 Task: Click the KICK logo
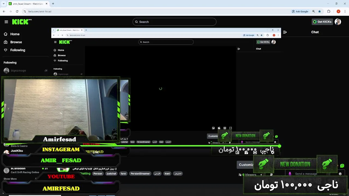[22, 22]
